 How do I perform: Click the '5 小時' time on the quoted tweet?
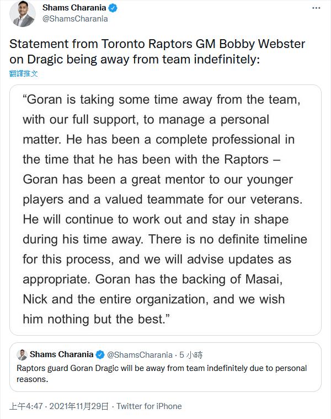(191, 354)
